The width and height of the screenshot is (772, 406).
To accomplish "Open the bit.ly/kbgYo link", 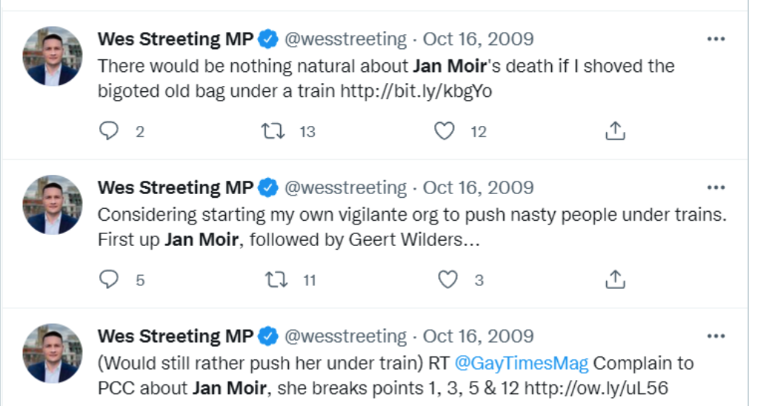I will (416, 90).
